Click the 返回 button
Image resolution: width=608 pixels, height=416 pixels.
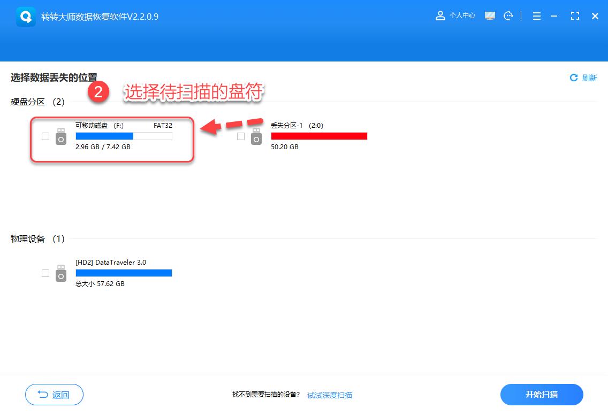coord(54,394)
